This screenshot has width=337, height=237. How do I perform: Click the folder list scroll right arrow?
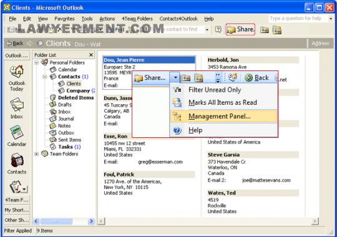(91, 221)
